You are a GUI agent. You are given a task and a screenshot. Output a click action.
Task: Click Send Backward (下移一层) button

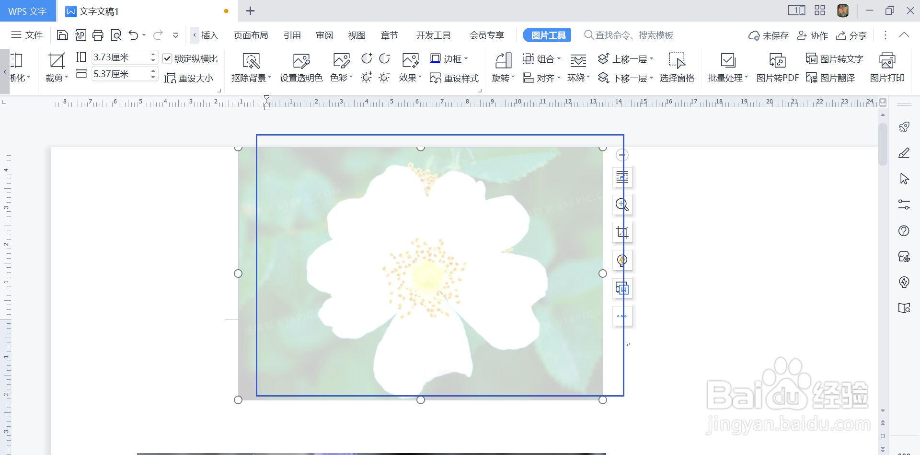click(626, 78)
